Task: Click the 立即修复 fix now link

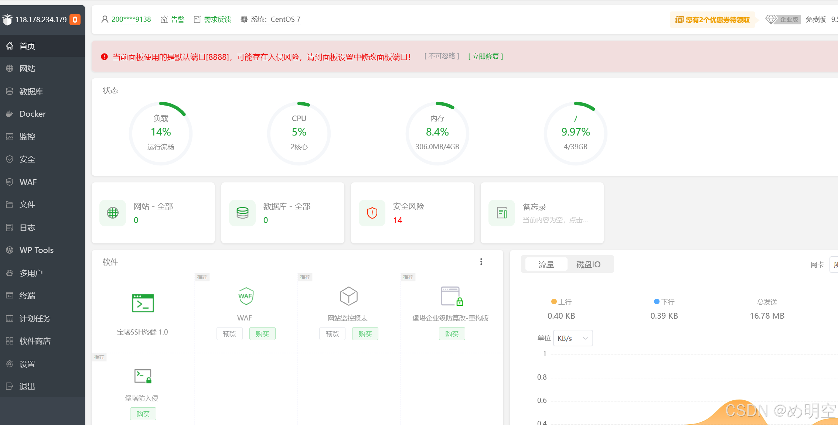Action: [x=486, y=56]
